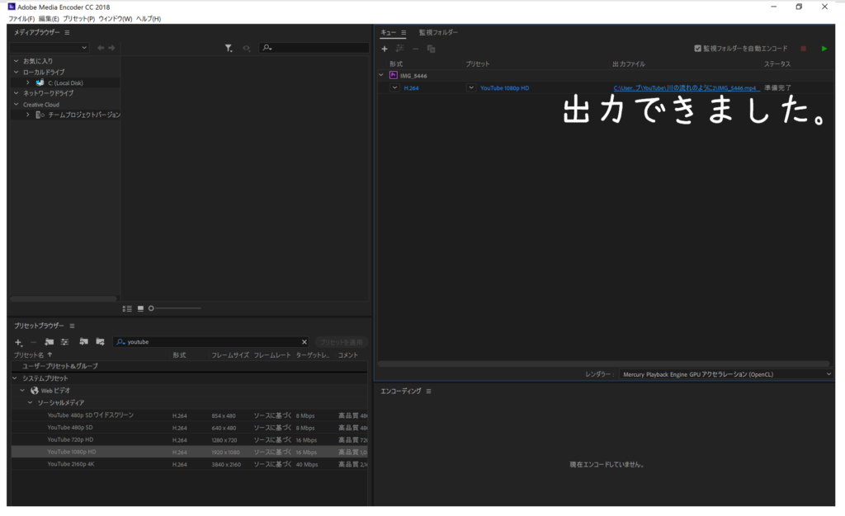Add source to queue with plus icon

pos(385,49)
